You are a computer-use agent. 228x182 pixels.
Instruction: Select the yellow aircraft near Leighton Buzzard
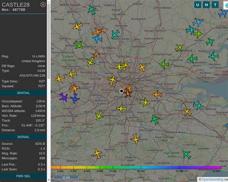click(77, 26)
